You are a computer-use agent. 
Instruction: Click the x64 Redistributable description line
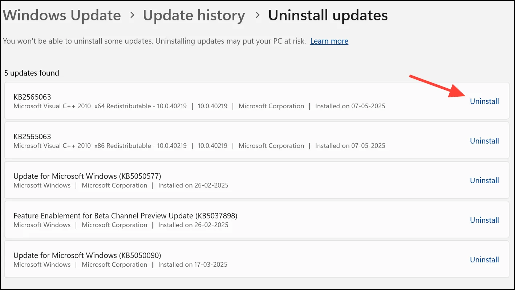(199, 106)
